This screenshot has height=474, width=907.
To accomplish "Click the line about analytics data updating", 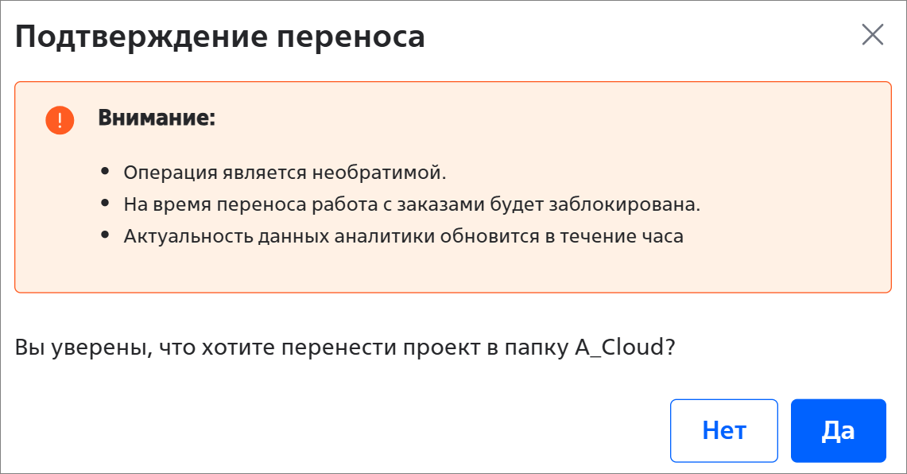I will [x=403, y=236].
